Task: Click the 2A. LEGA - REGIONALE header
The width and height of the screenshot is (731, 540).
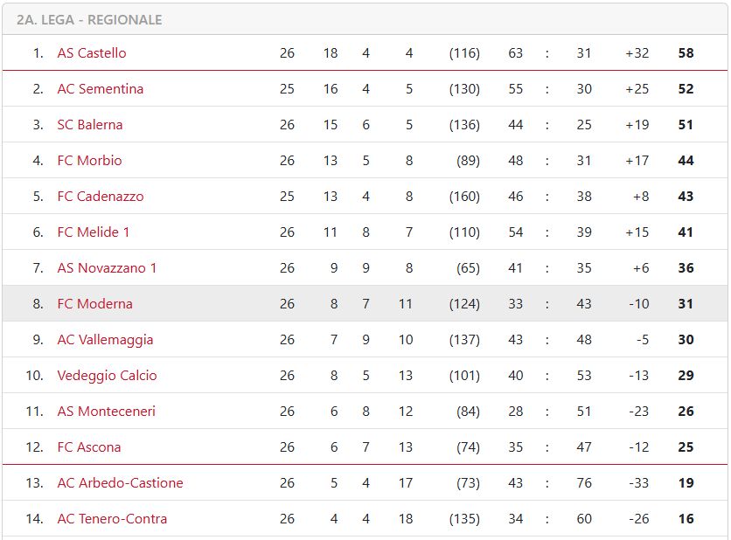Action: tap(89, 20)
